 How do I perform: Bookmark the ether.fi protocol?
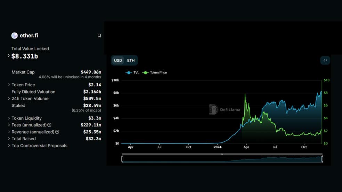99,35
